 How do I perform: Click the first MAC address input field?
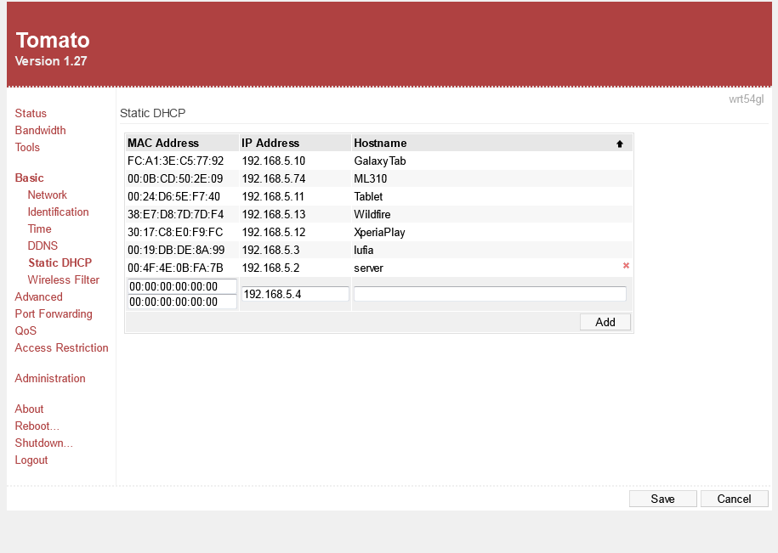pyautogui.click(x=181, y=286)
